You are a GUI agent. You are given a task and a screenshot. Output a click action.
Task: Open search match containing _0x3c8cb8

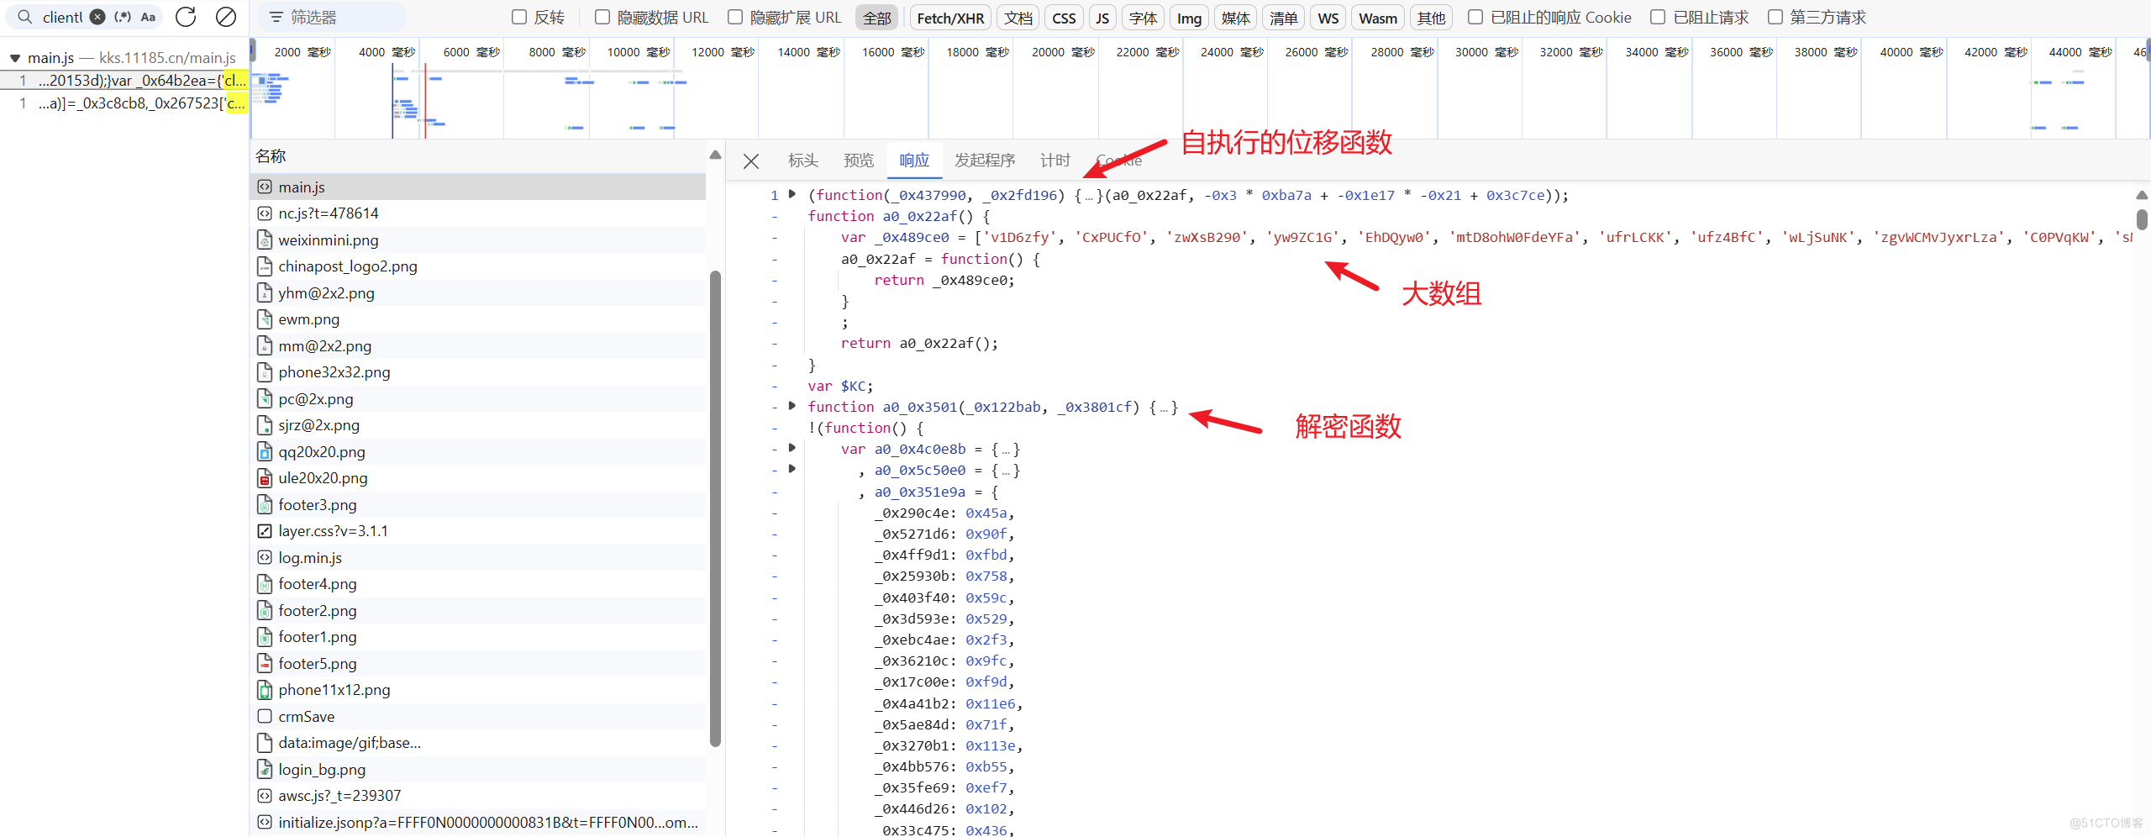124,103
